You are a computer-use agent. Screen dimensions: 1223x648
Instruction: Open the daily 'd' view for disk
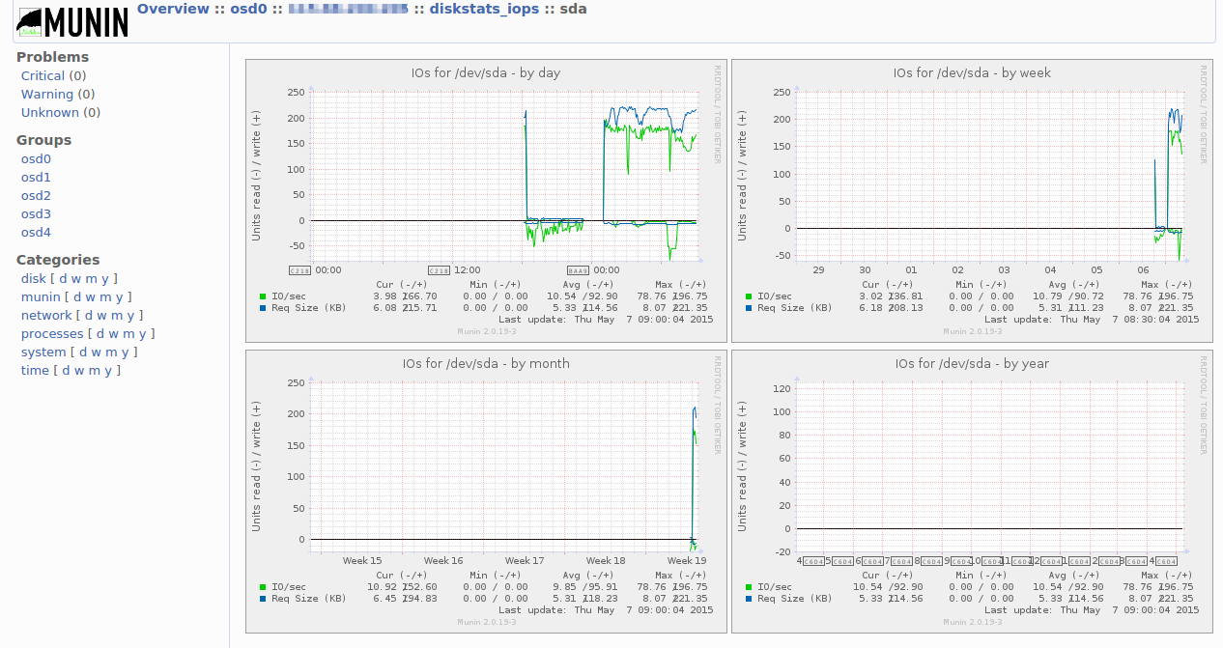tap(64, 278)
